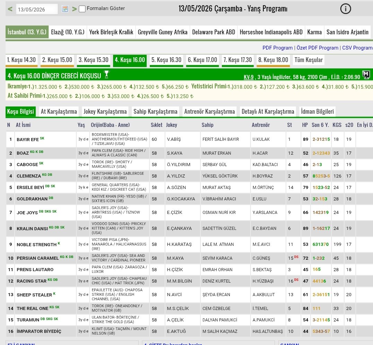This screenshot has height=345, width=373.
Task: Click THE REAL ONE's form 111
Action: [x=316, y=309]
